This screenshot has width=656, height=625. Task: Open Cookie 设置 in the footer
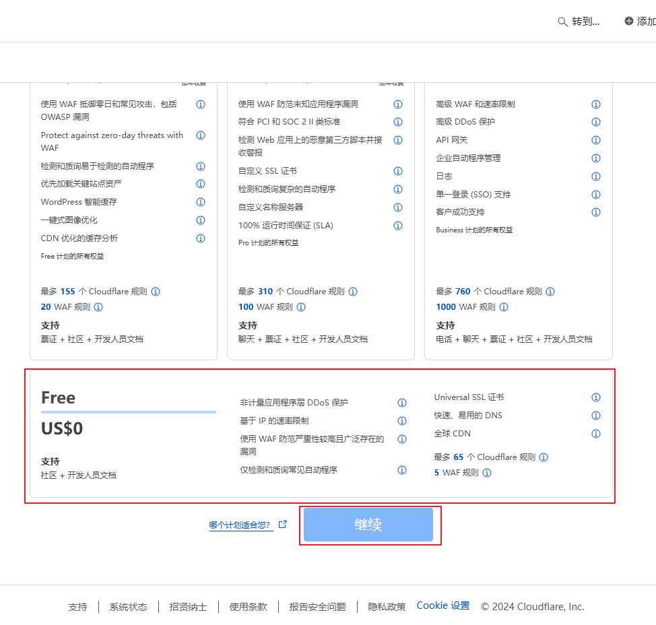442,605
